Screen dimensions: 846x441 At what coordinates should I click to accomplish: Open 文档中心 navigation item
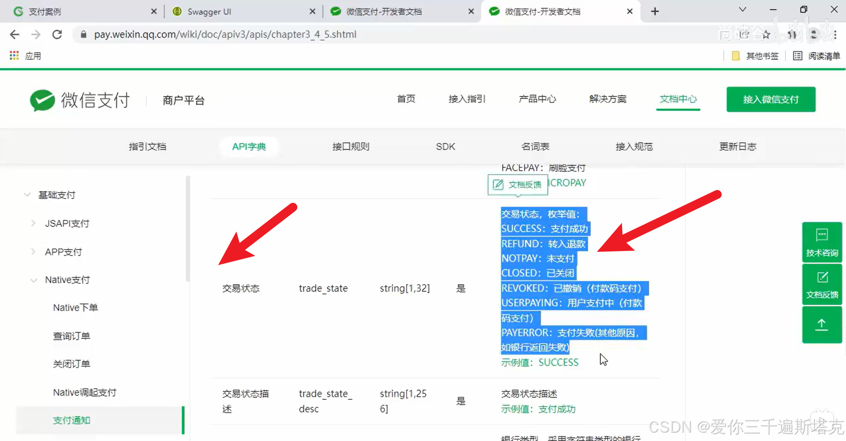click(678, 99)
